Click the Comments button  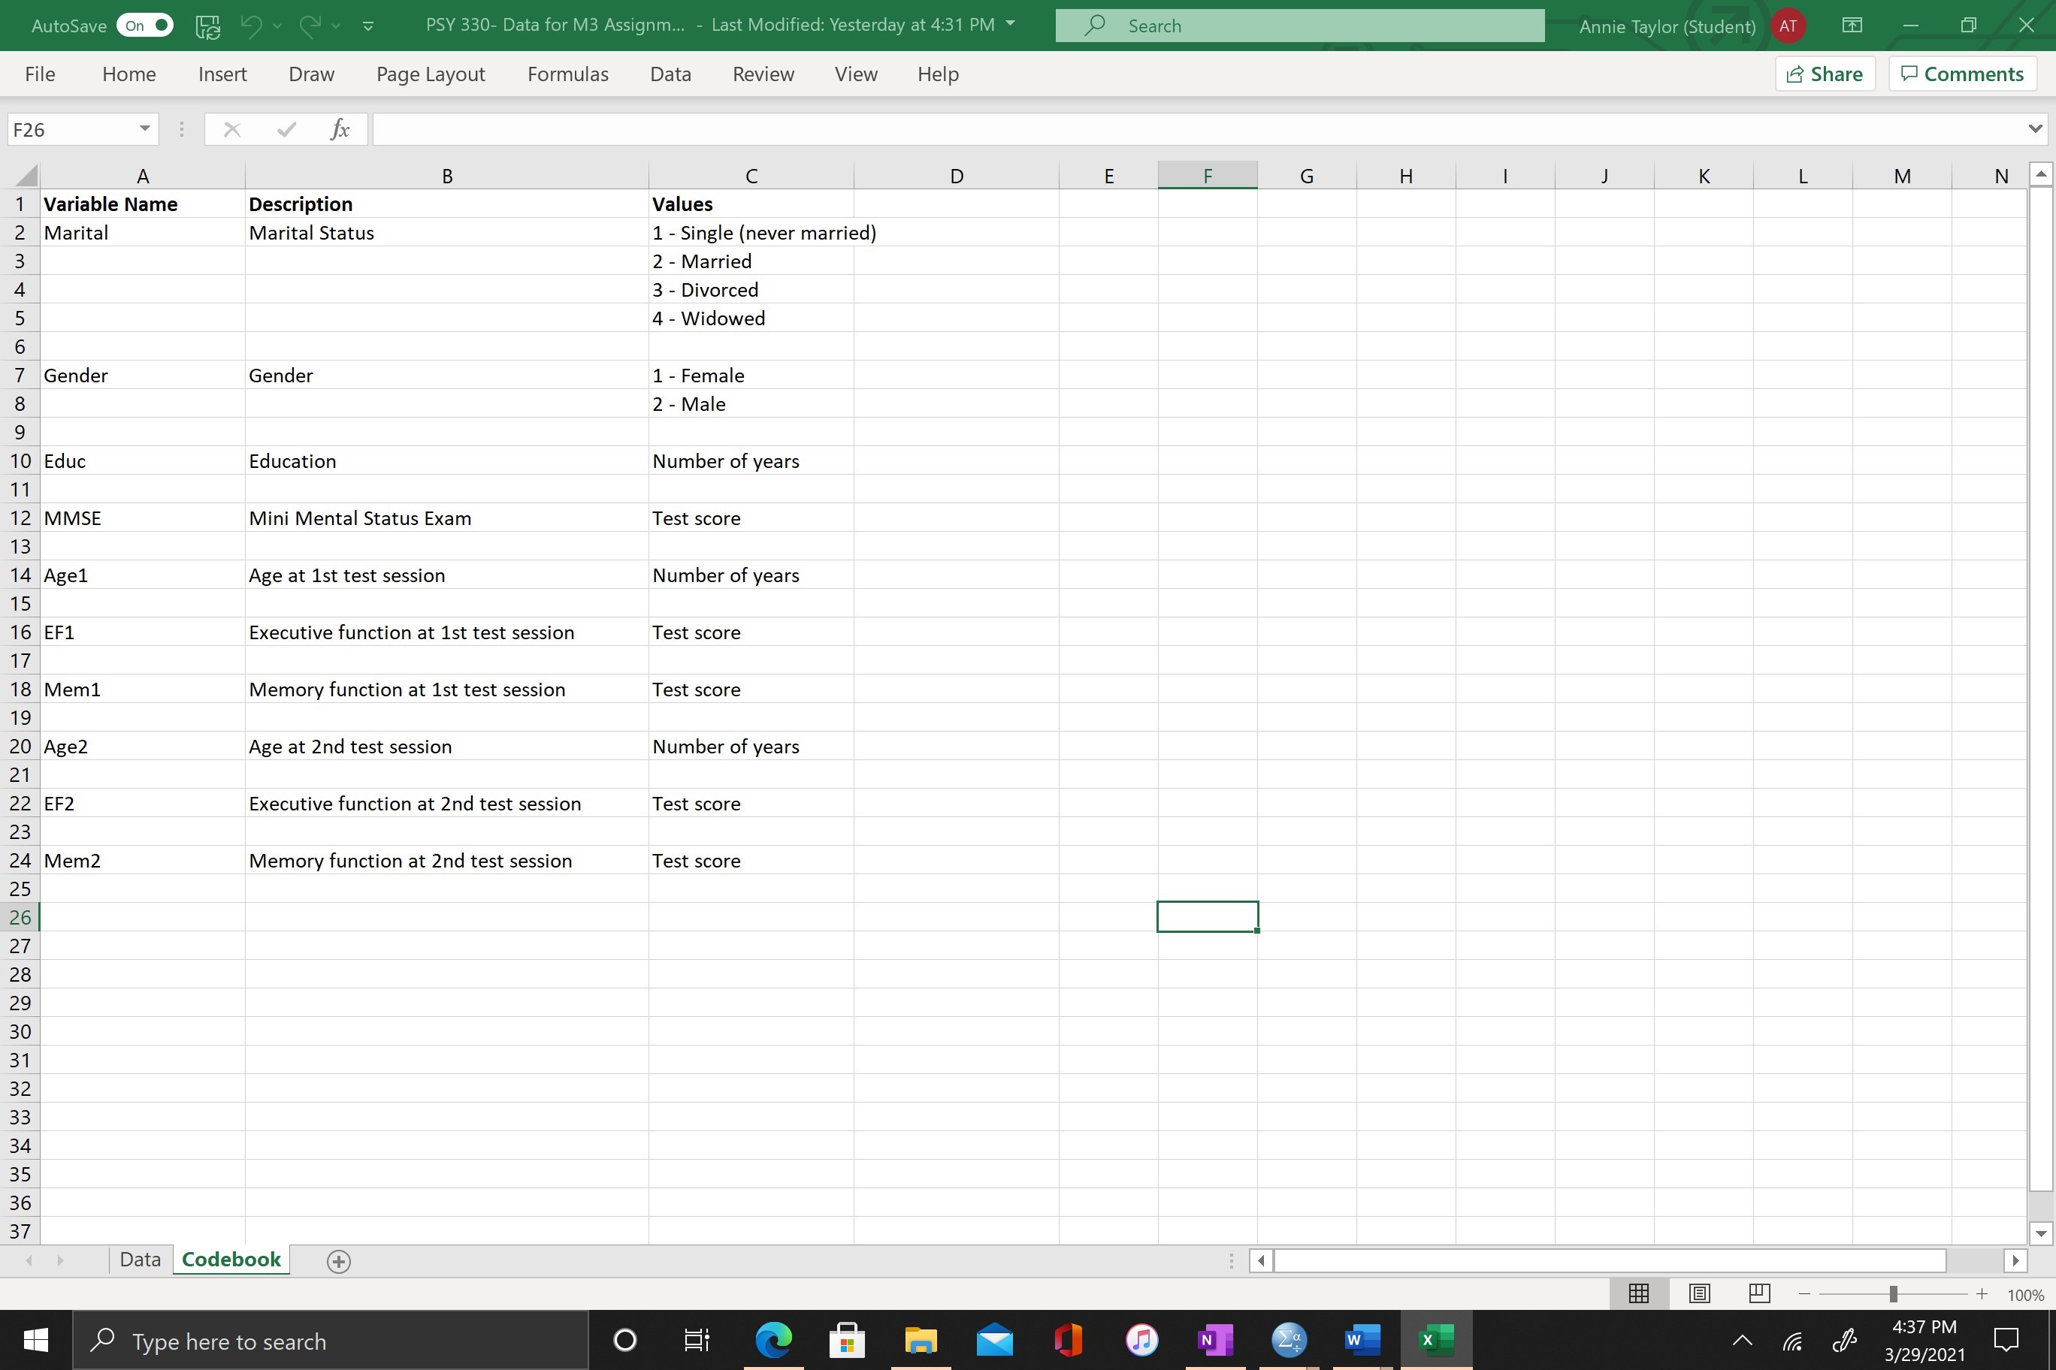point(1963,74)
